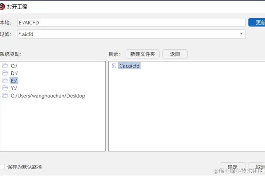The image size is (265, 176).
Task: Click the D:/ drive folder icon
Action: coord(5,73)
